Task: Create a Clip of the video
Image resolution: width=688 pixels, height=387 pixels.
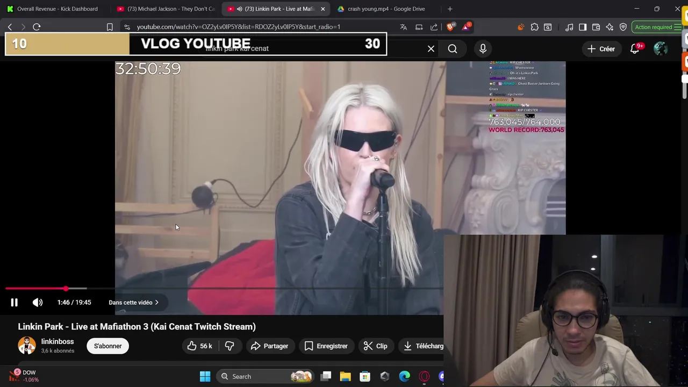Action: [x=375, y=346]
